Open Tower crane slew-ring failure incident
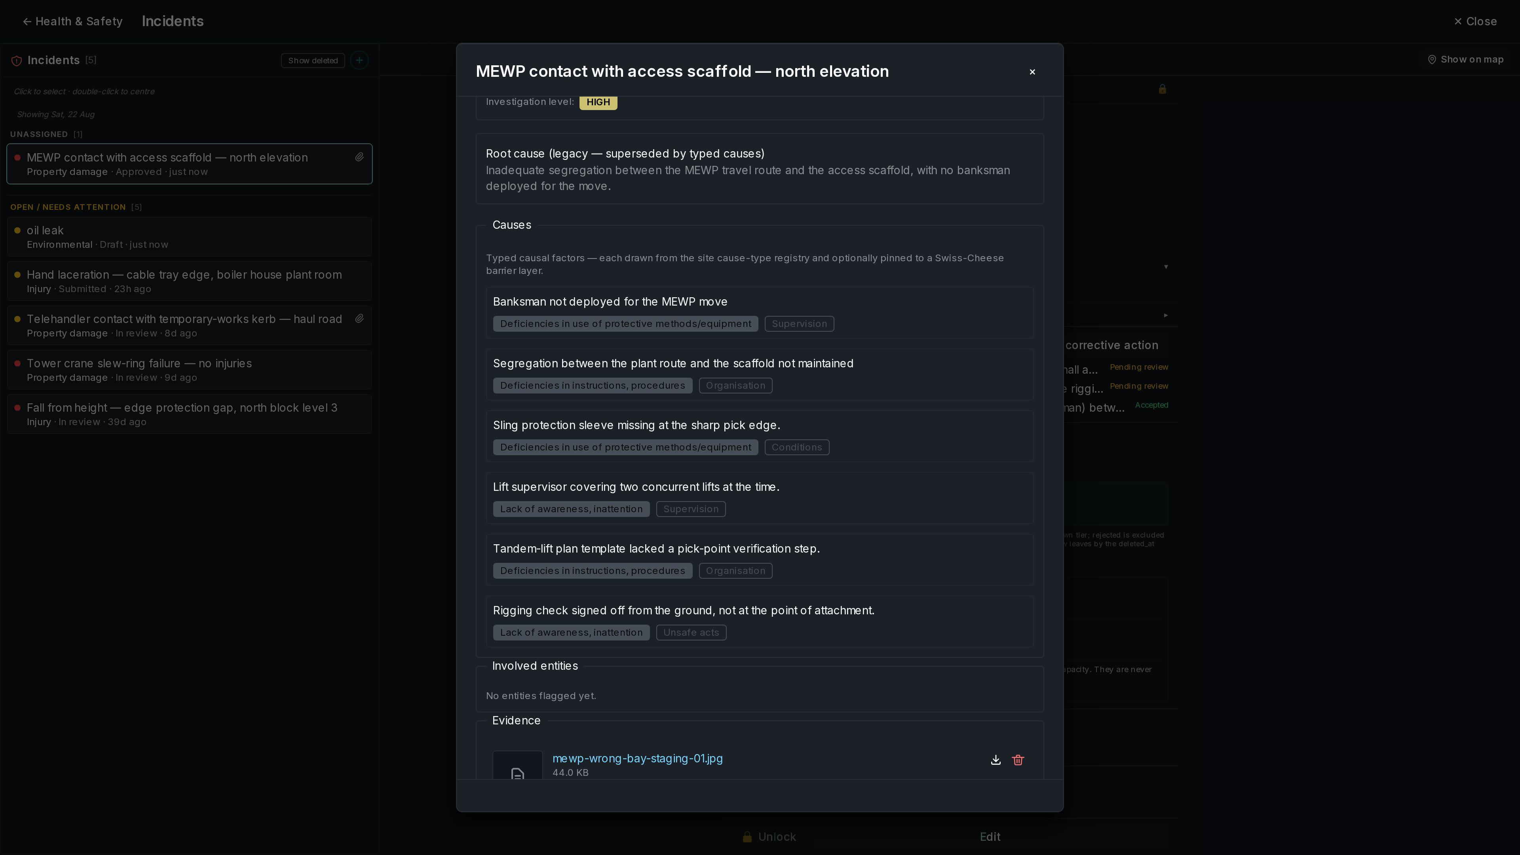The height and width of the screenshot is (855, 1520). tap(190, 369)
